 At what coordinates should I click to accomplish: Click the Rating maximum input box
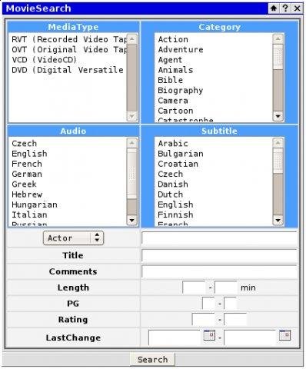[235, 319]
